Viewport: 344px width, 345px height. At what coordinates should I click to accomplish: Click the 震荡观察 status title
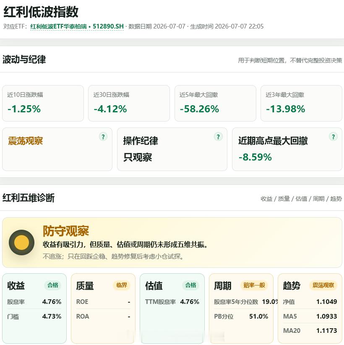click(x=25, y=141)
